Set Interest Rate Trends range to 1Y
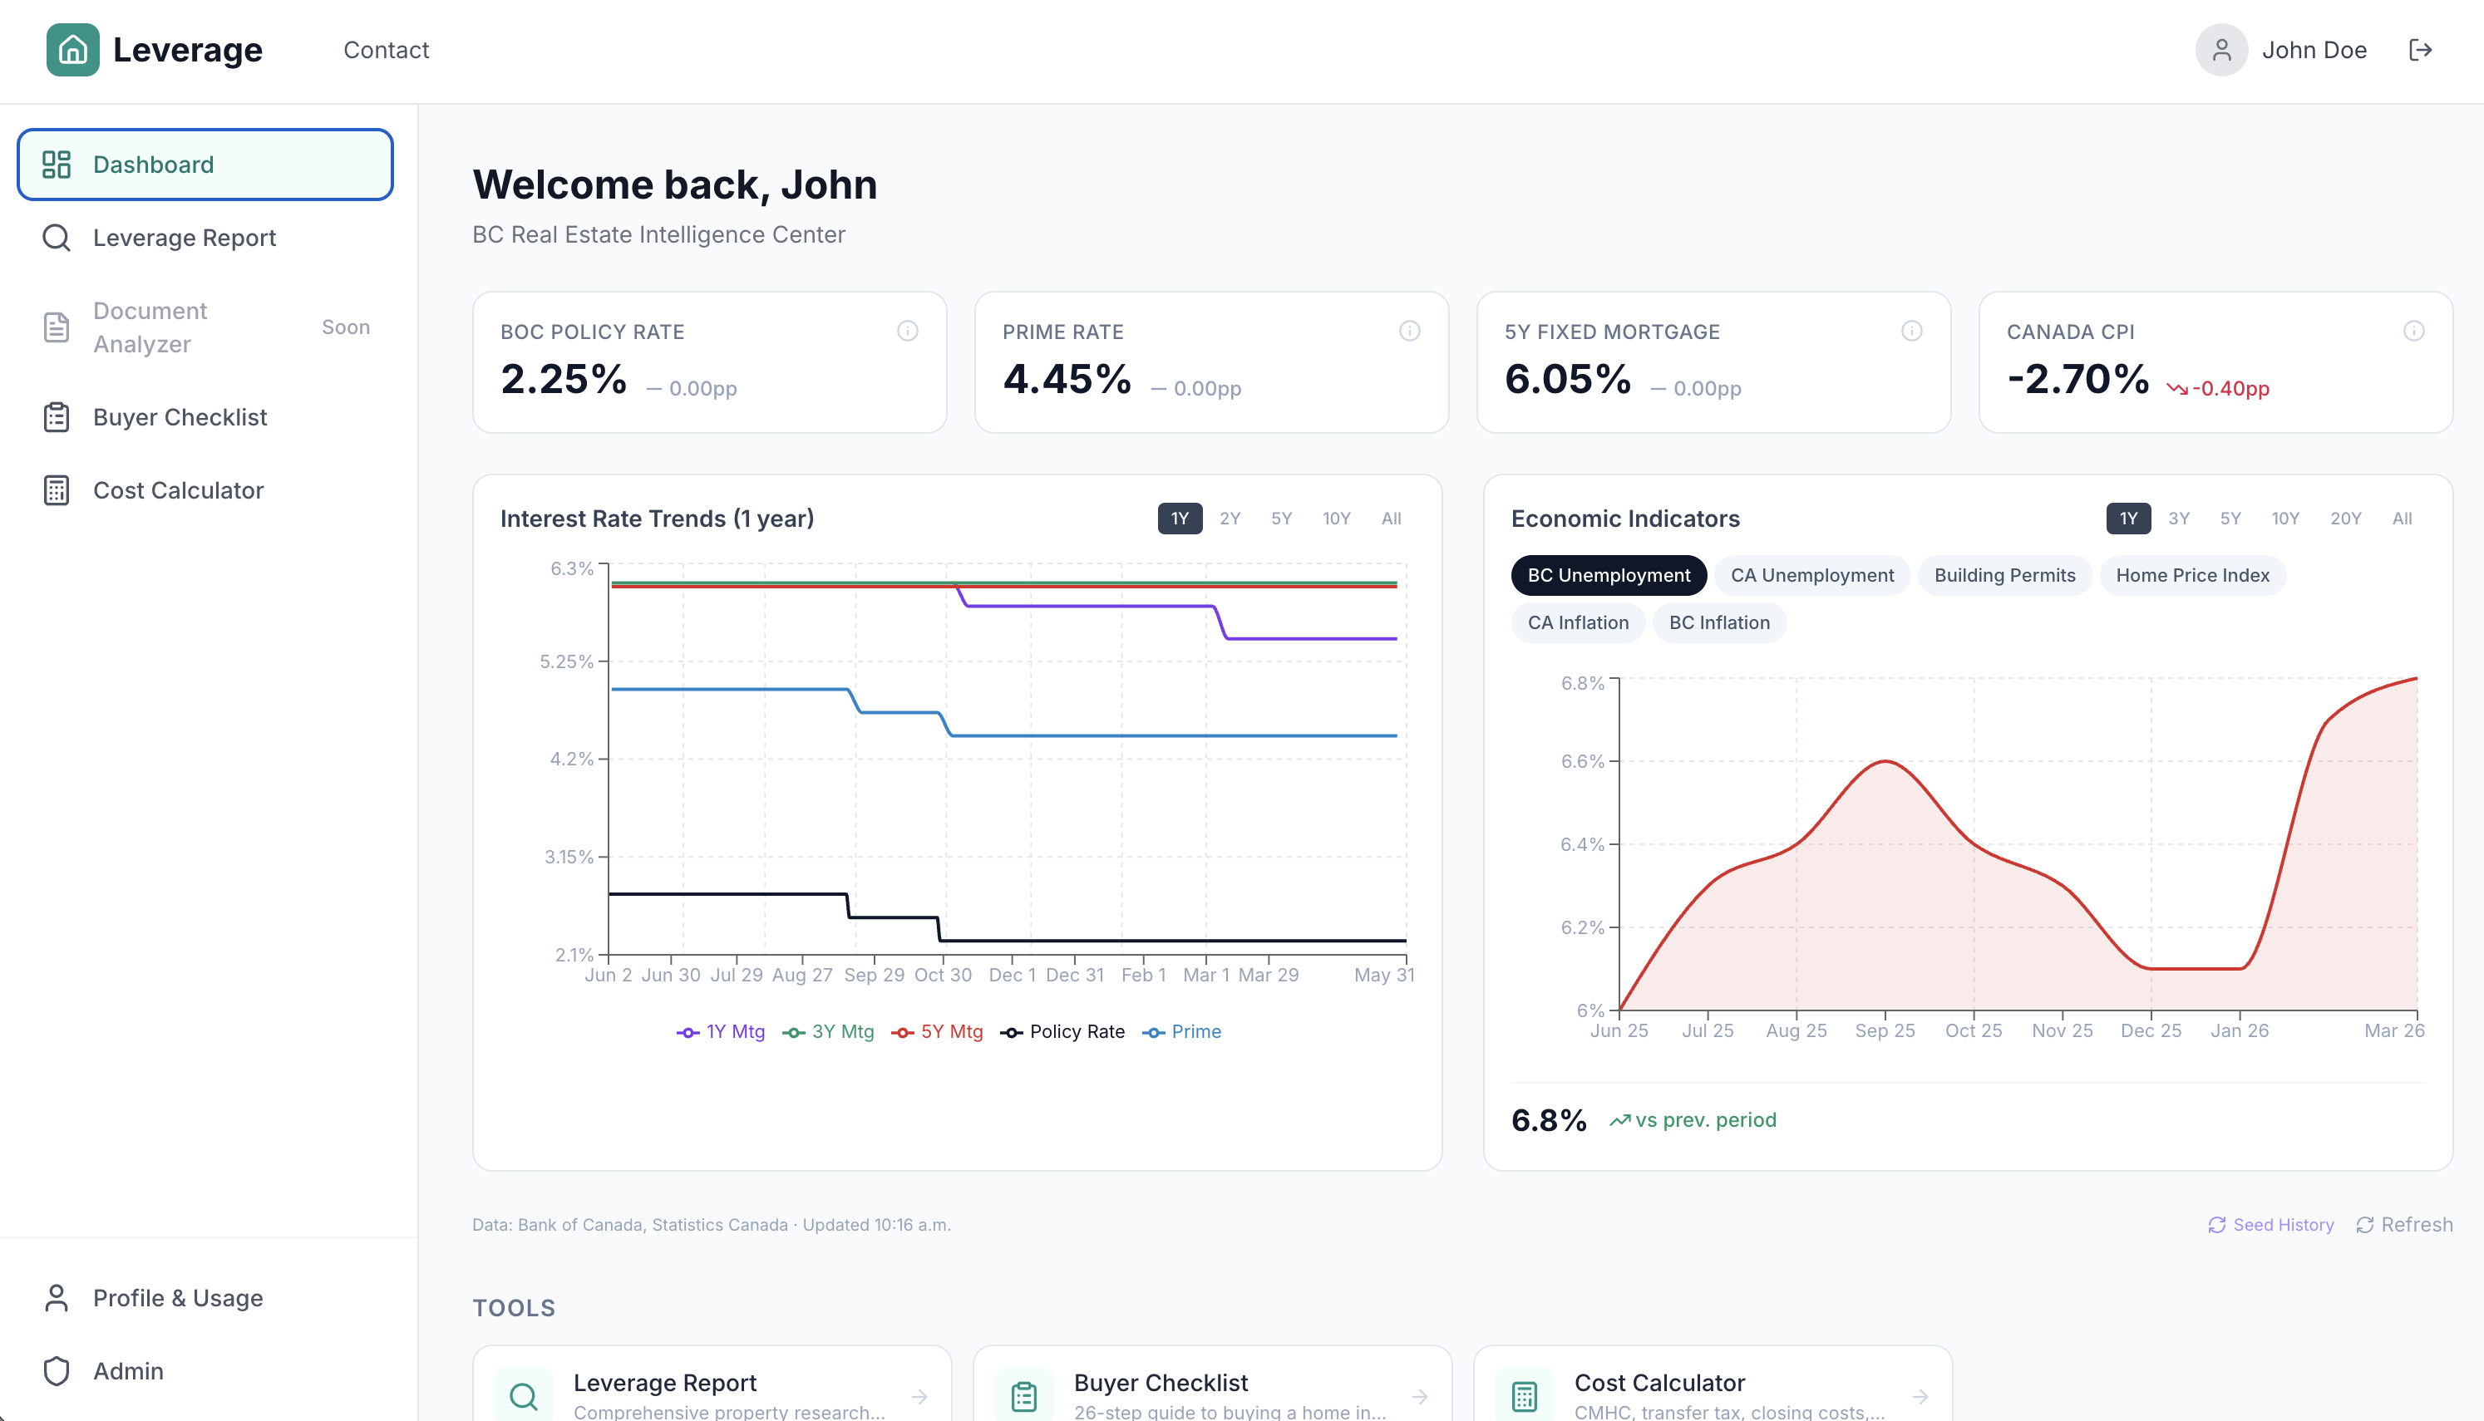Viewport: 2484px width, 1421px height. (1180, 519)
